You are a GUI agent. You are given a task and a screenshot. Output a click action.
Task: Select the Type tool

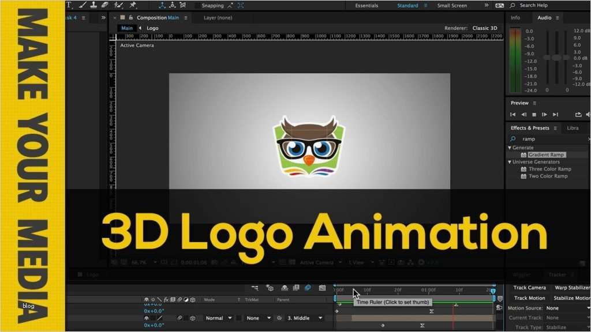[x=68, y=5]
